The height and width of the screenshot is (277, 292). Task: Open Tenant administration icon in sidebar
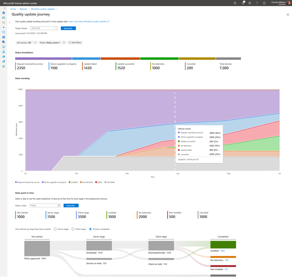pos(4,61)
